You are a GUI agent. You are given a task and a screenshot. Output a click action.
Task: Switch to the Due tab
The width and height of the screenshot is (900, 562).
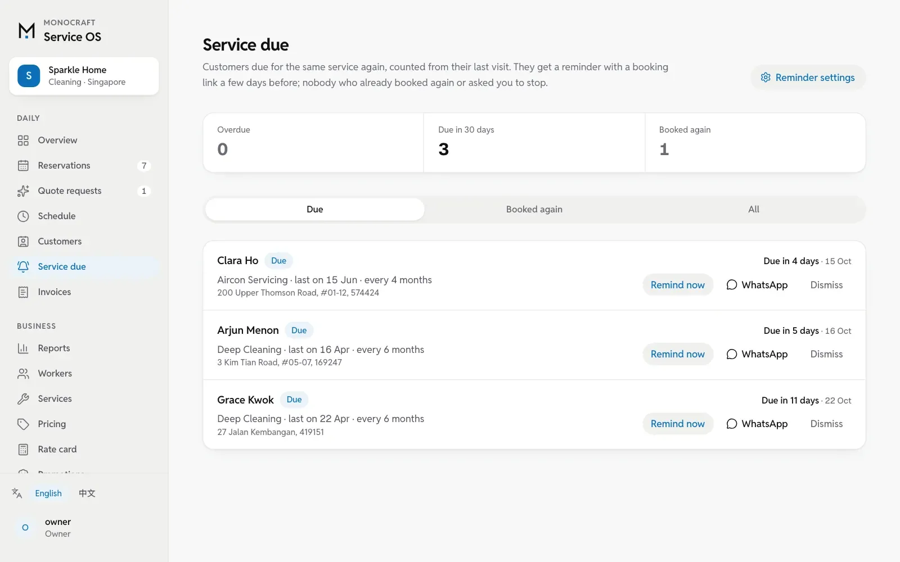tap(315, 209)
